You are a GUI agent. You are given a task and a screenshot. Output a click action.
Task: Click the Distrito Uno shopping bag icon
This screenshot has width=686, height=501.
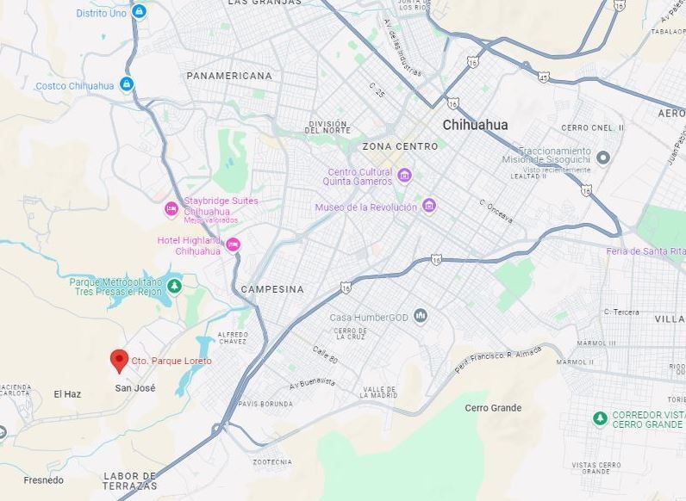[139, 11]
